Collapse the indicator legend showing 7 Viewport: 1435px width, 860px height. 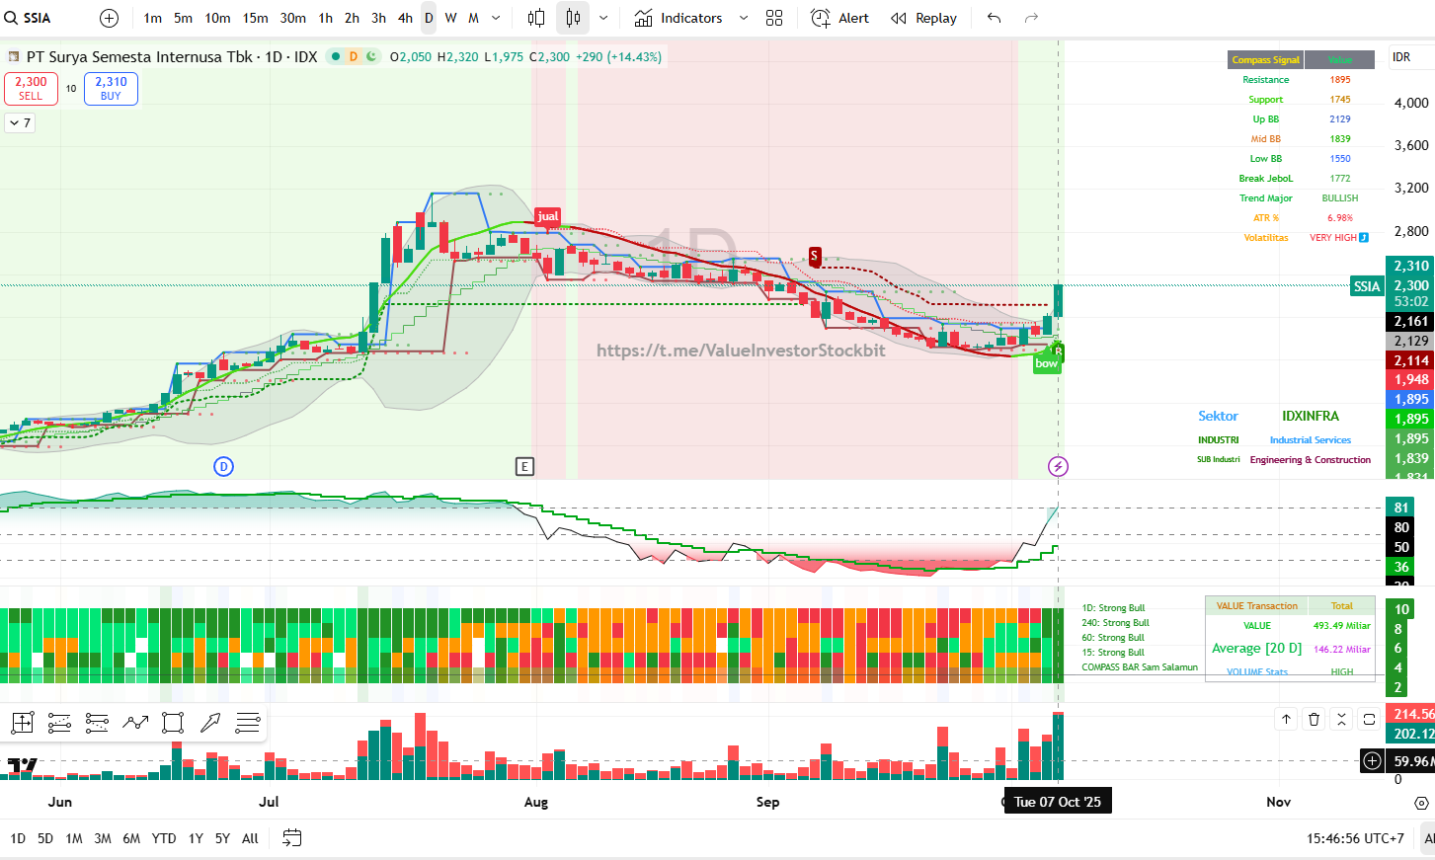[20, 122]
